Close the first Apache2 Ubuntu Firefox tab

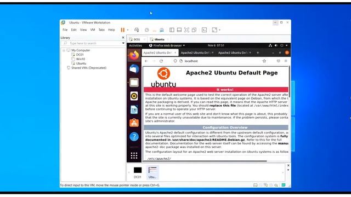(175, 53)
